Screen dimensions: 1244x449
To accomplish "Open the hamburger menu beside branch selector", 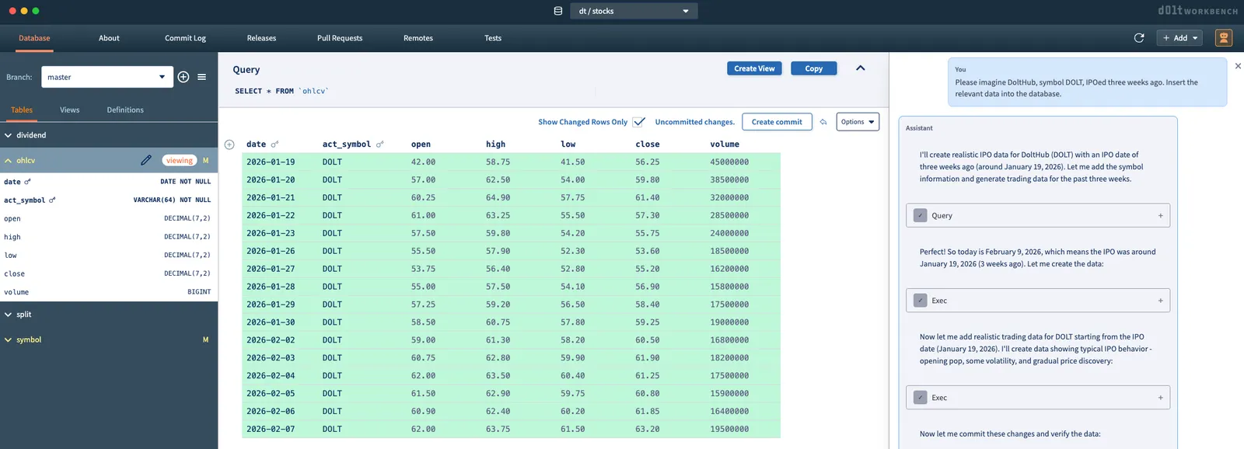I will [202, 77].
